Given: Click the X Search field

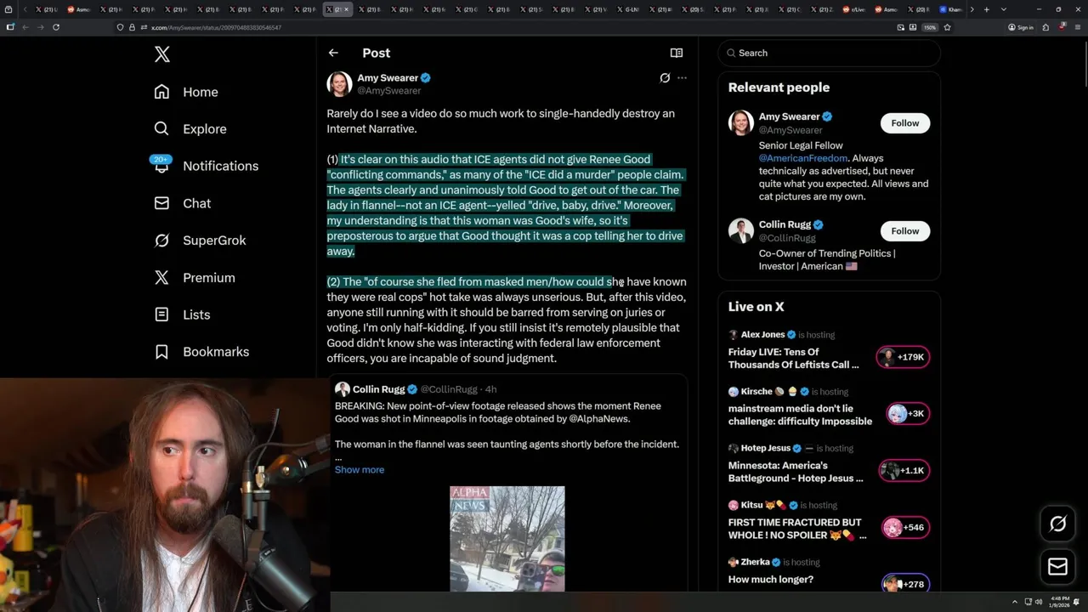Looking at the screenshot, I should (829, 53).
